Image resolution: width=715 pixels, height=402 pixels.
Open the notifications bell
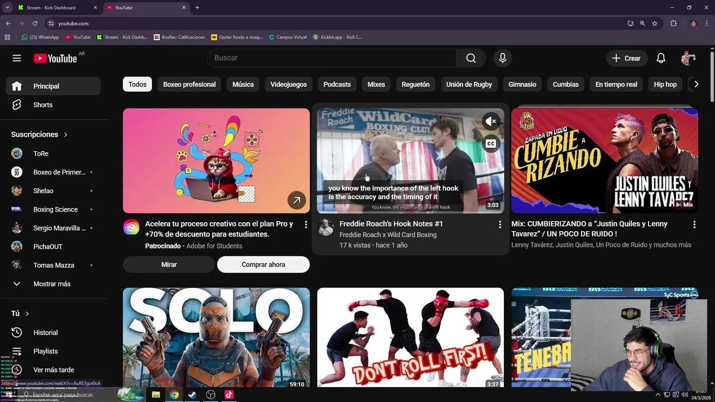pos(661,58)
